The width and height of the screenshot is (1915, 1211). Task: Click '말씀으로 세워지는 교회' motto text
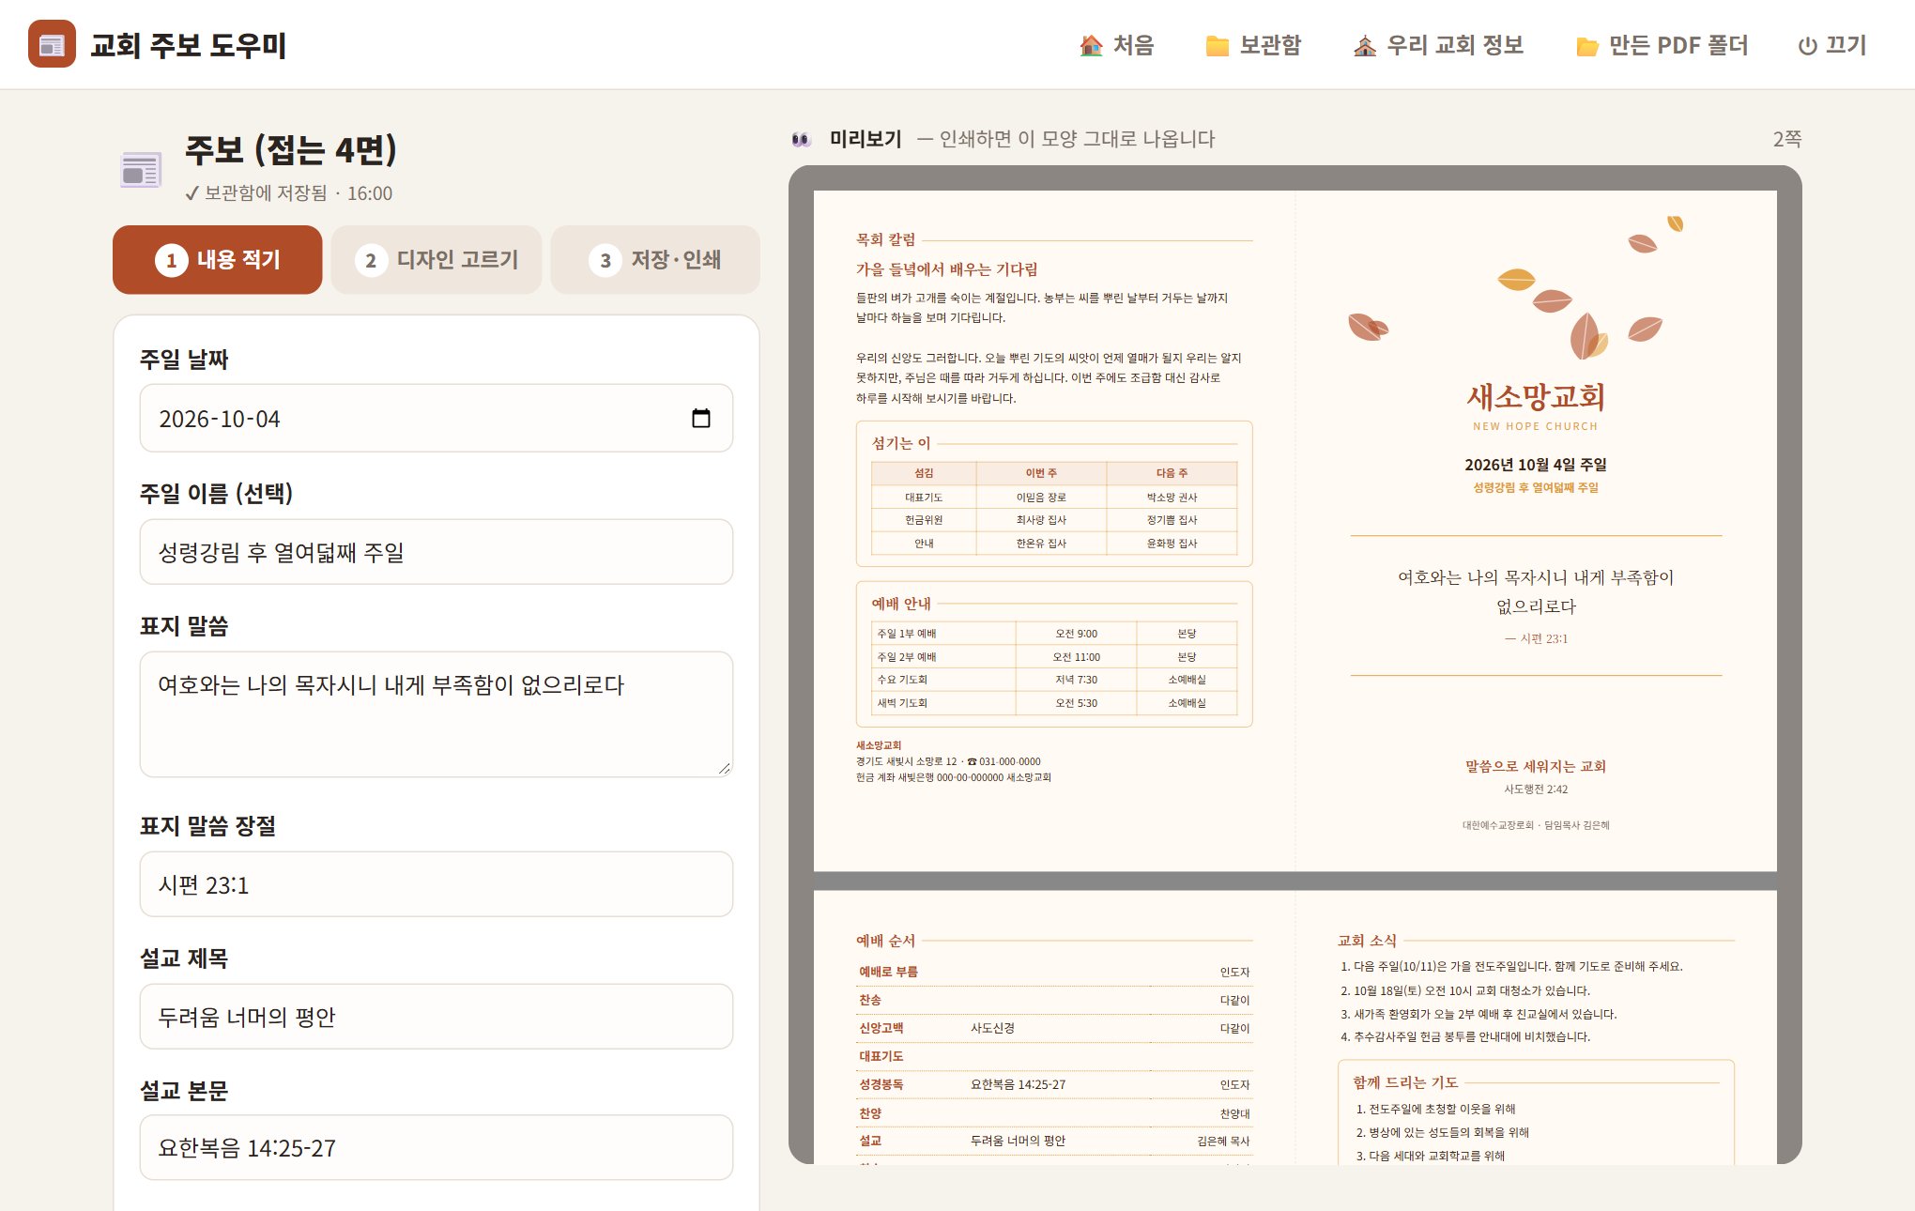(1536, 766)
